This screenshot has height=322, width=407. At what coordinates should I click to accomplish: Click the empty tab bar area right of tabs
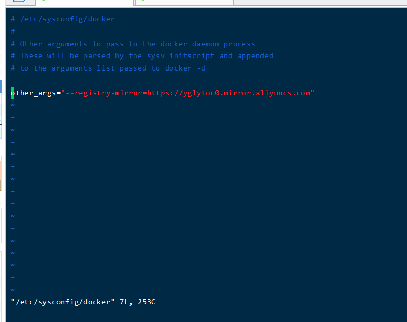coord(320,3)
